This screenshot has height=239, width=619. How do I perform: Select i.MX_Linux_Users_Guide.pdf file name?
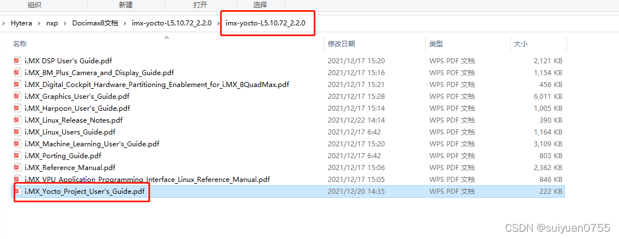point(70,132)
